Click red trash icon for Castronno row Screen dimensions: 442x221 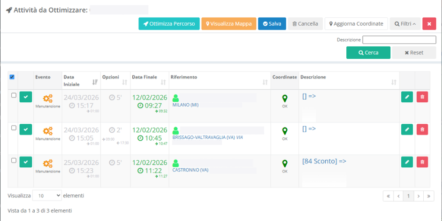[x=422, y=162]
